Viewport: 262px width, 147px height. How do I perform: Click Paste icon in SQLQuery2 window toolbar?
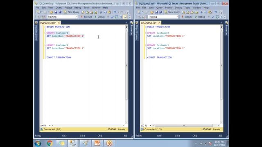point(109,12)
